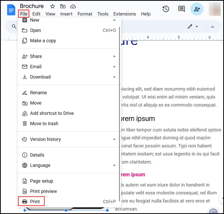This screenshot has height=214, width=224.
Task: Click the Page setup document icon
Action: click(x=25, y=181)
